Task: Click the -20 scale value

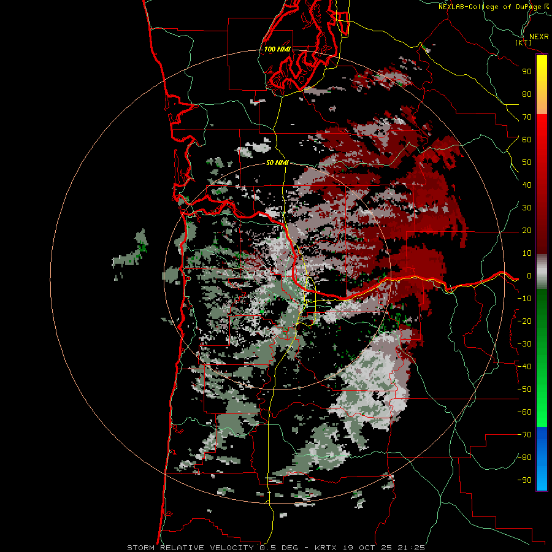Action: [x=524, y=321]
